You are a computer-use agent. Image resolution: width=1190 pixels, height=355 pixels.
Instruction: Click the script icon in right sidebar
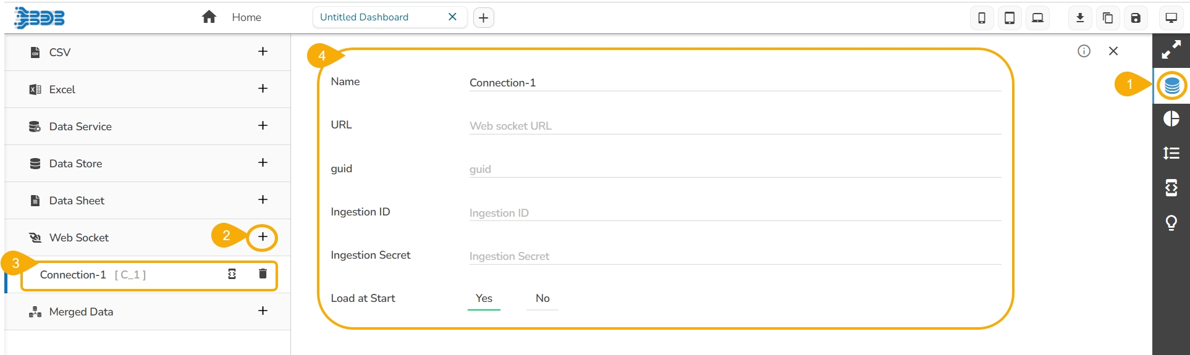[x=1171, y=188]
